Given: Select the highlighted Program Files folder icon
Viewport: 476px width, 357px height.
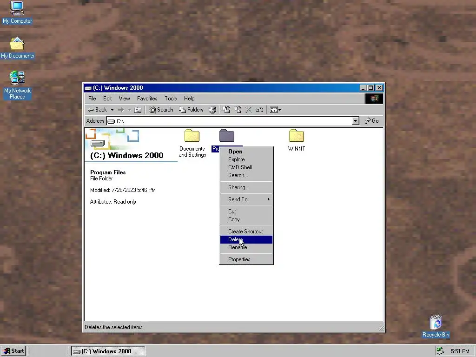Looking at the screenshot, I should [227, 136].
